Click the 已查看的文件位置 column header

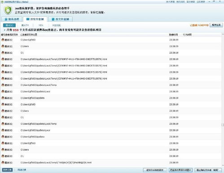pyautogui.click(x=29, y=35)
